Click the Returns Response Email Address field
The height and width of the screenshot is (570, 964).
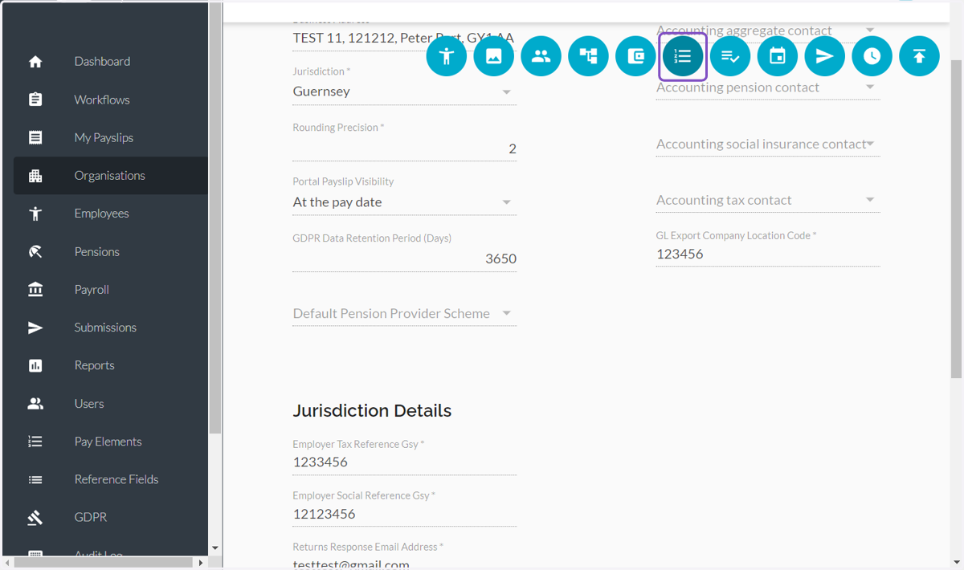point(404,563)
